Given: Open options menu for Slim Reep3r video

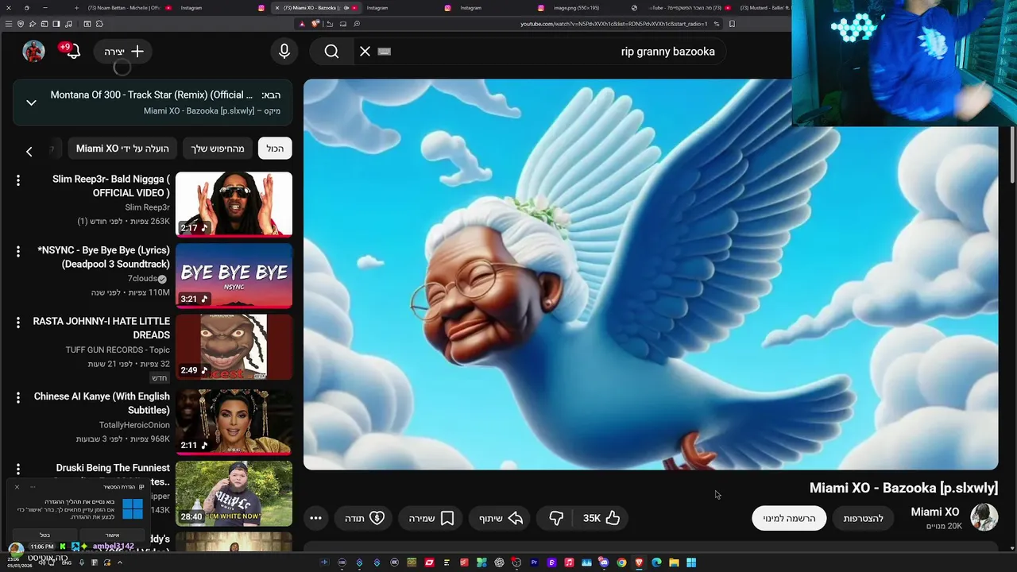Looking at the screenshot, I should 18,181.
